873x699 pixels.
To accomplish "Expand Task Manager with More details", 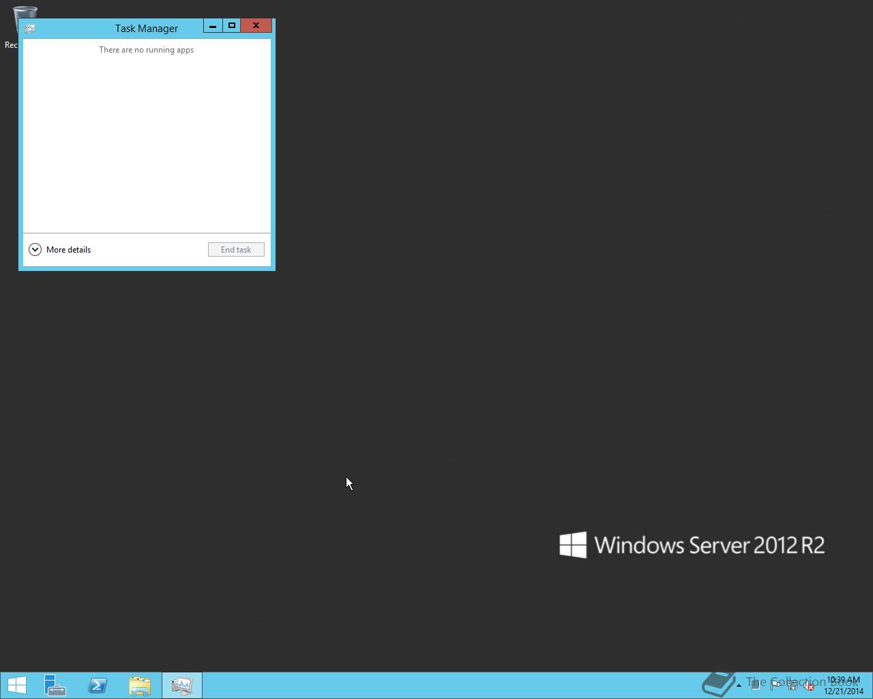I will 59,250.
